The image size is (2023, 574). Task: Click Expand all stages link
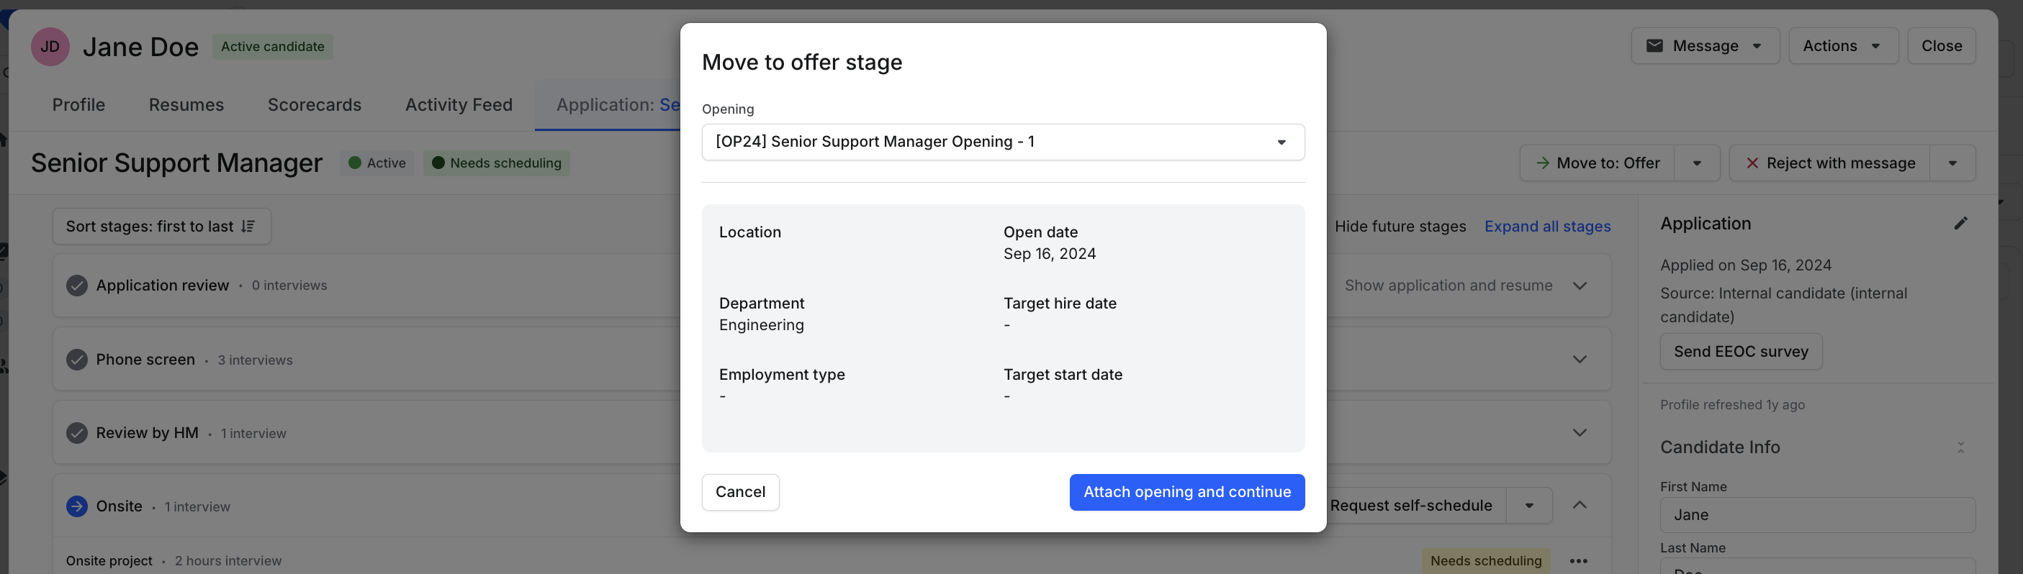(1547, 227)
